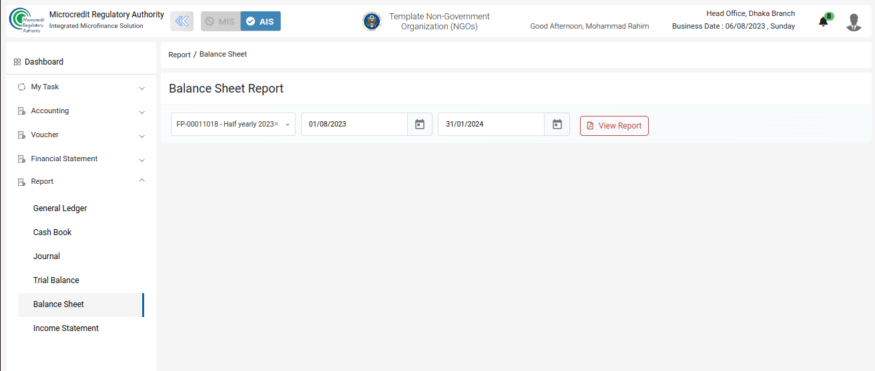Clear the selected fiscal period with X
Image resolution: width=875 pixels, height=371 pixels.
click(x=276, y=125)
